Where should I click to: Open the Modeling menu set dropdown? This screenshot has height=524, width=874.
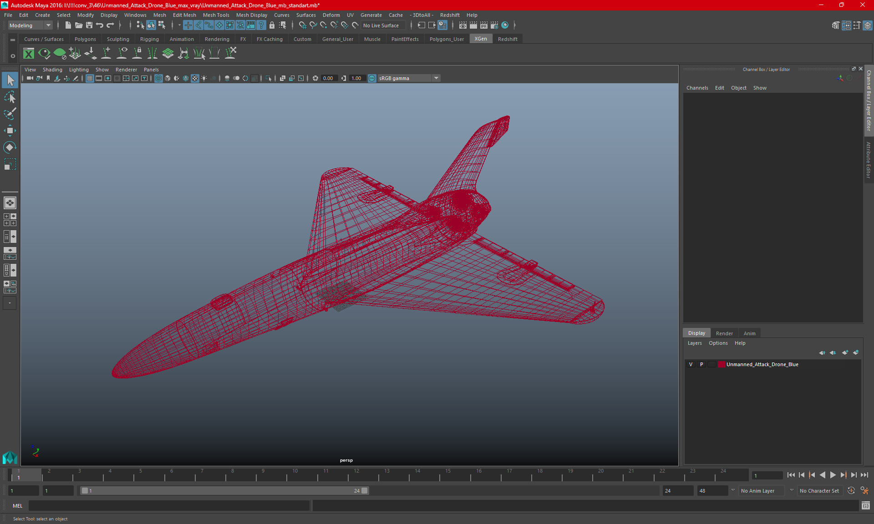48,25
